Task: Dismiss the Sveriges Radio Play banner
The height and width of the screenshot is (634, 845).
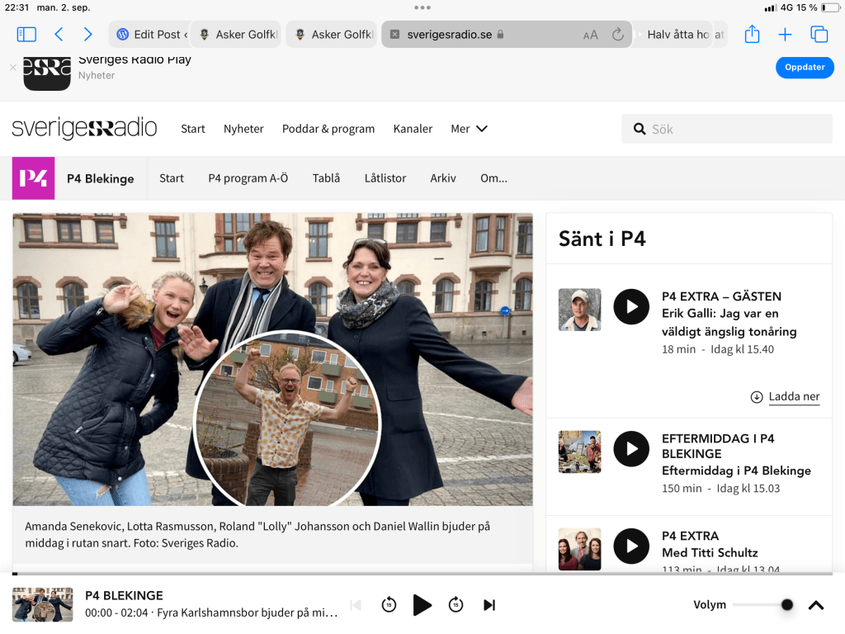Action: coord(12,68)
